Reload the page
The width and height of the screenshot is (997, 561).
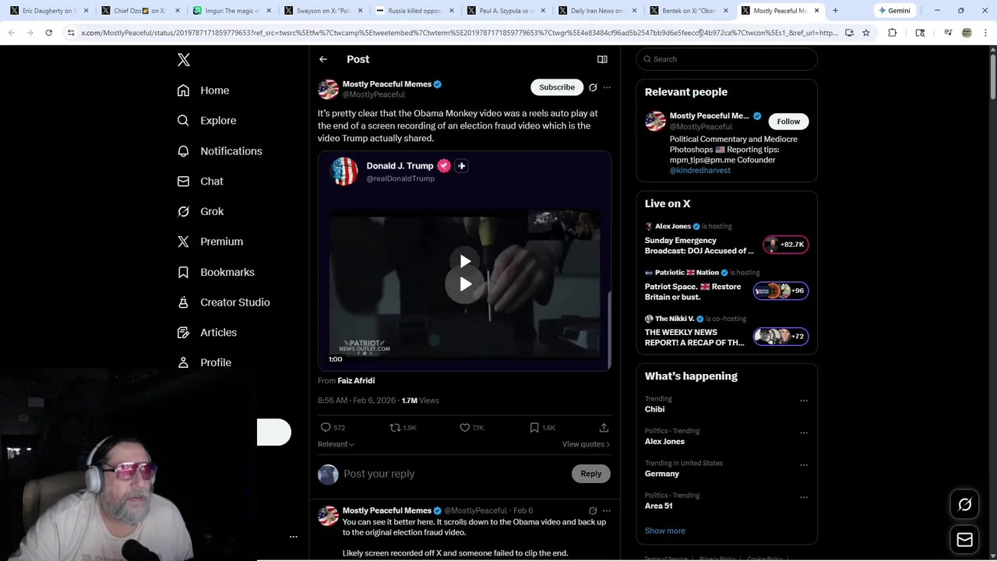point(48,33)
